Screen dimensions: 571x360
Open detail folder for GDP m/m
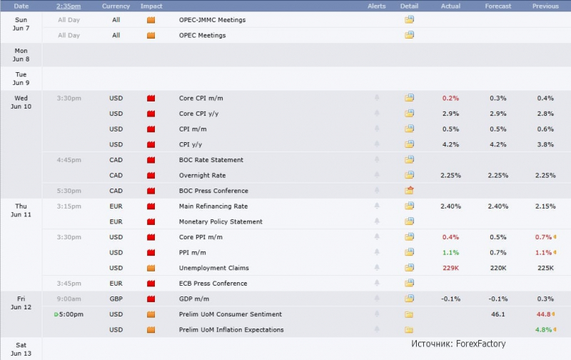tap(409, 298)
